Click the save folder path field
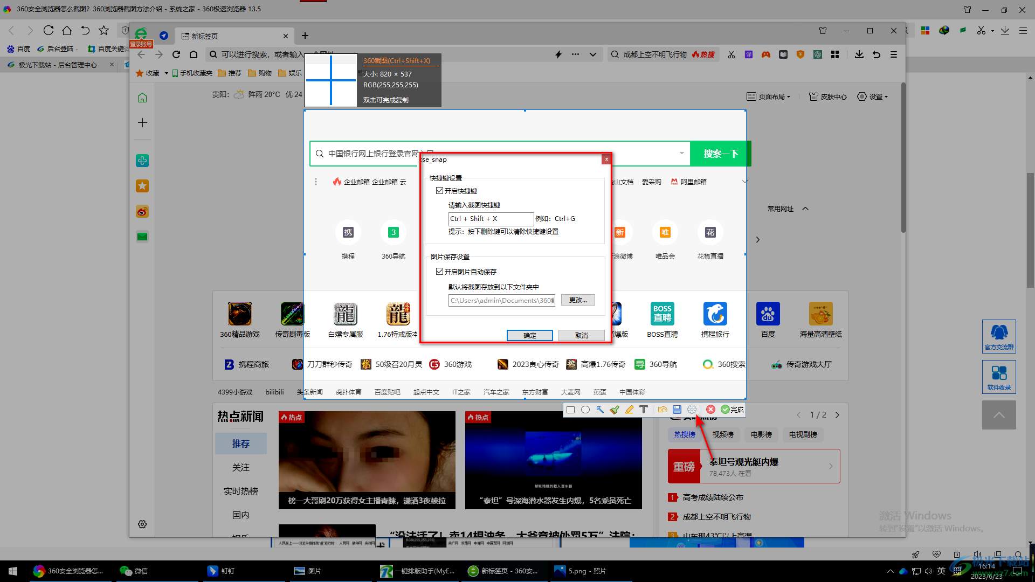This screenshot has width=1035, height=582. coord(502,300)
